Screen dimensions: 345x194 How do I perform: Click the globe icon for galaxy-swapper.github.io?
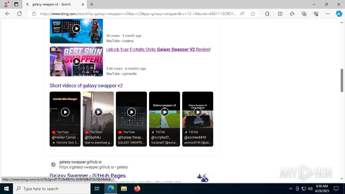53,165
